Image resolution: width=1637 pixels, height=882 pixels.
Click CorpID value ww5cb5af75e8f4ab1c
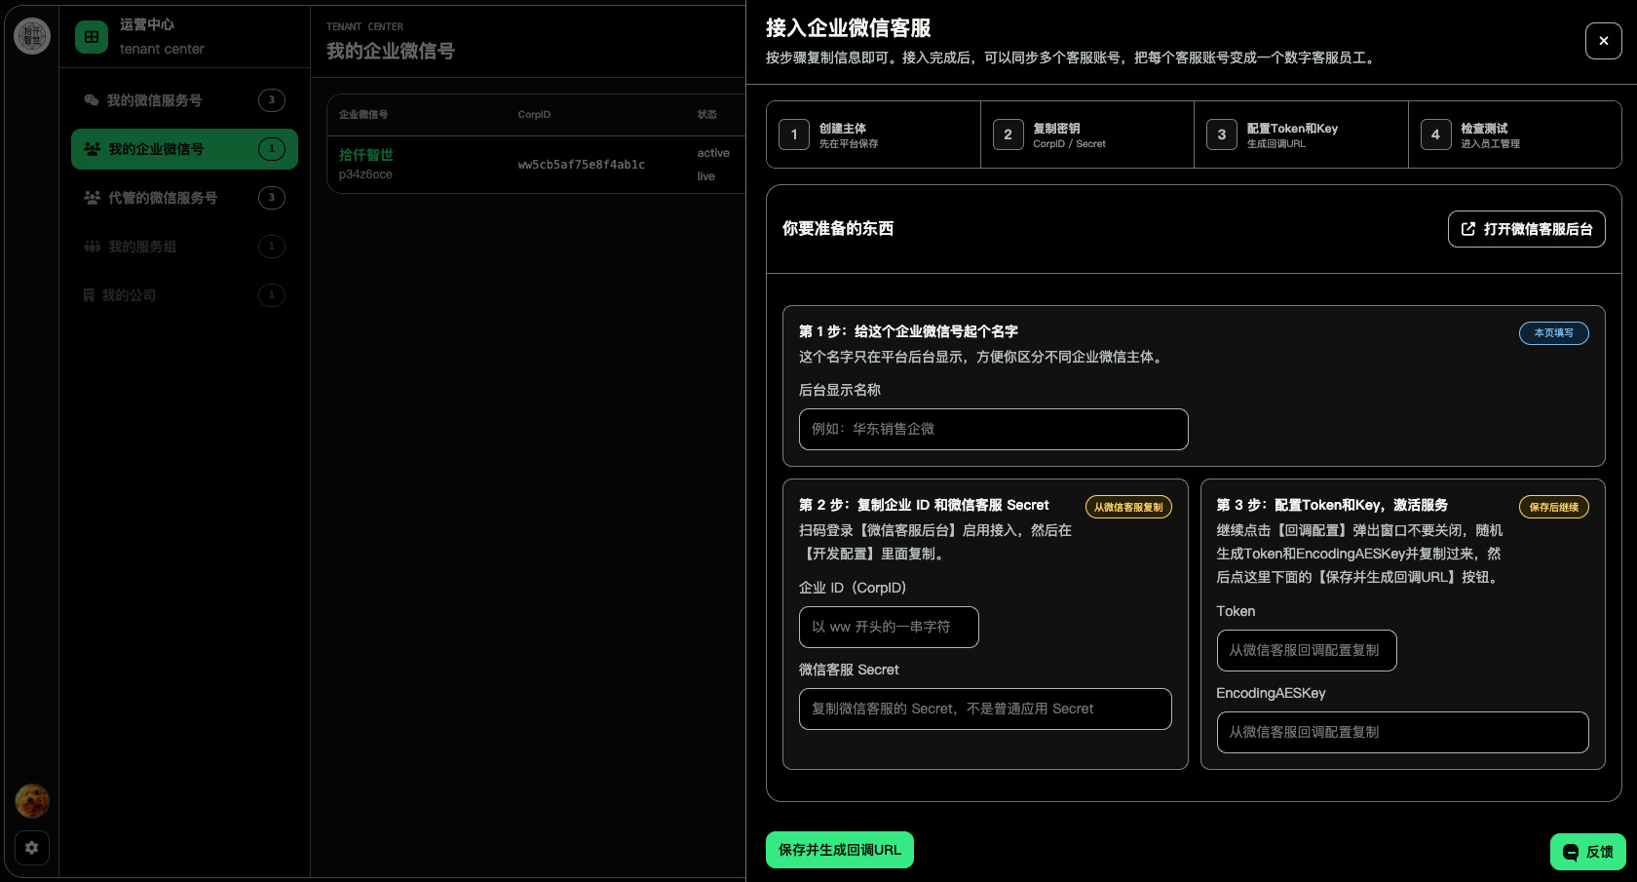(582, 165)
